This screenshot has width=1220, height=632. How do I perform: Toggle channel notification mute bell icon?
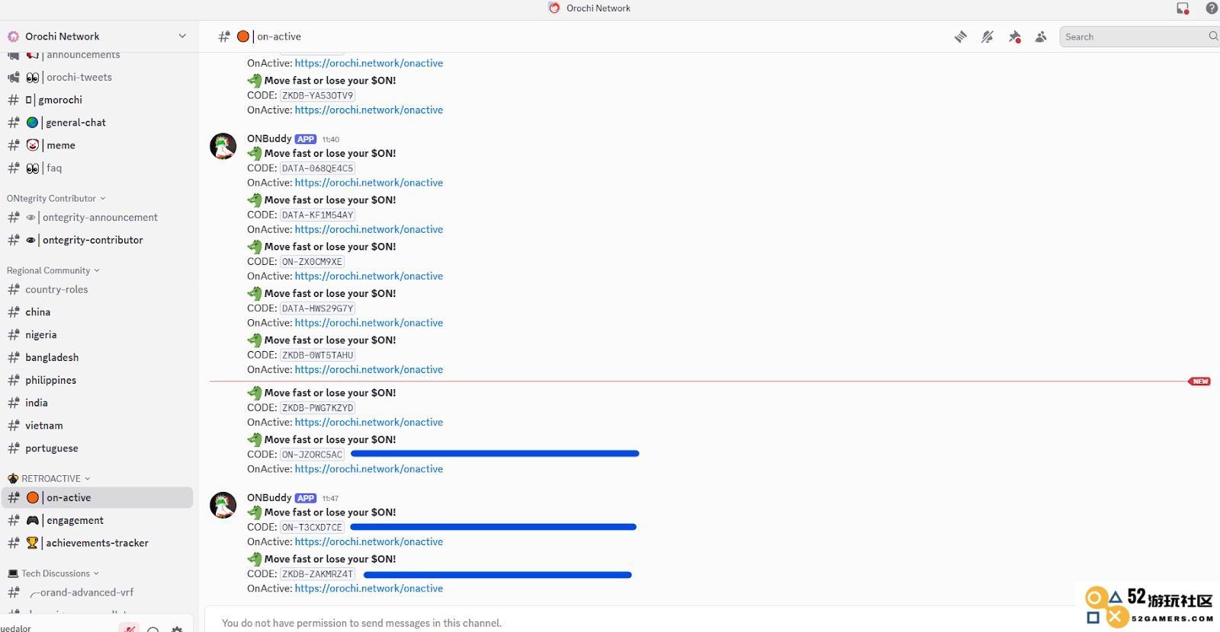tap(987, 37)
